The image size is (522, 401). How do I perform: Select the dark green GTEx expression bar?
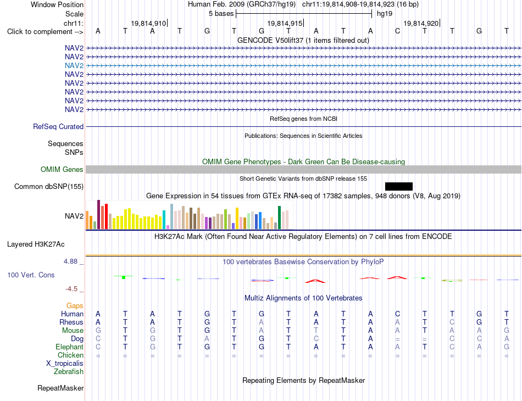pos(279,218)
